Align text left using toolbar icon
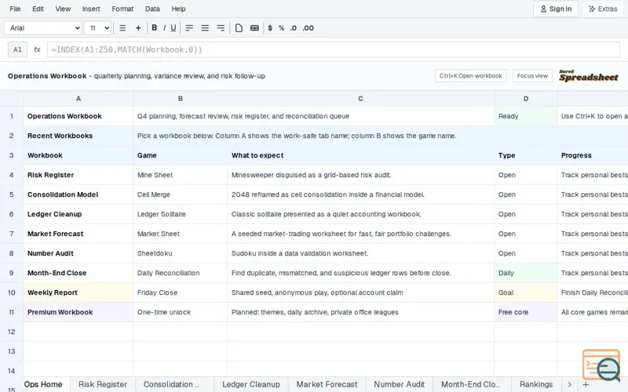This screenshot has width=628, height=392. 189,28
